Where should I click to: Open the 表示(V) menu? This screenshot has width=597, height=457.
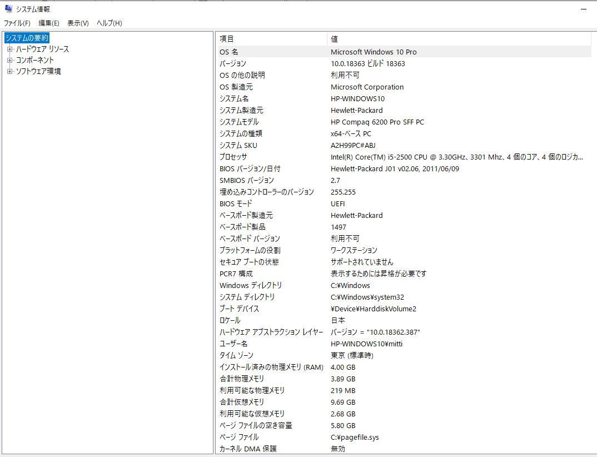(x=78, y=23)
